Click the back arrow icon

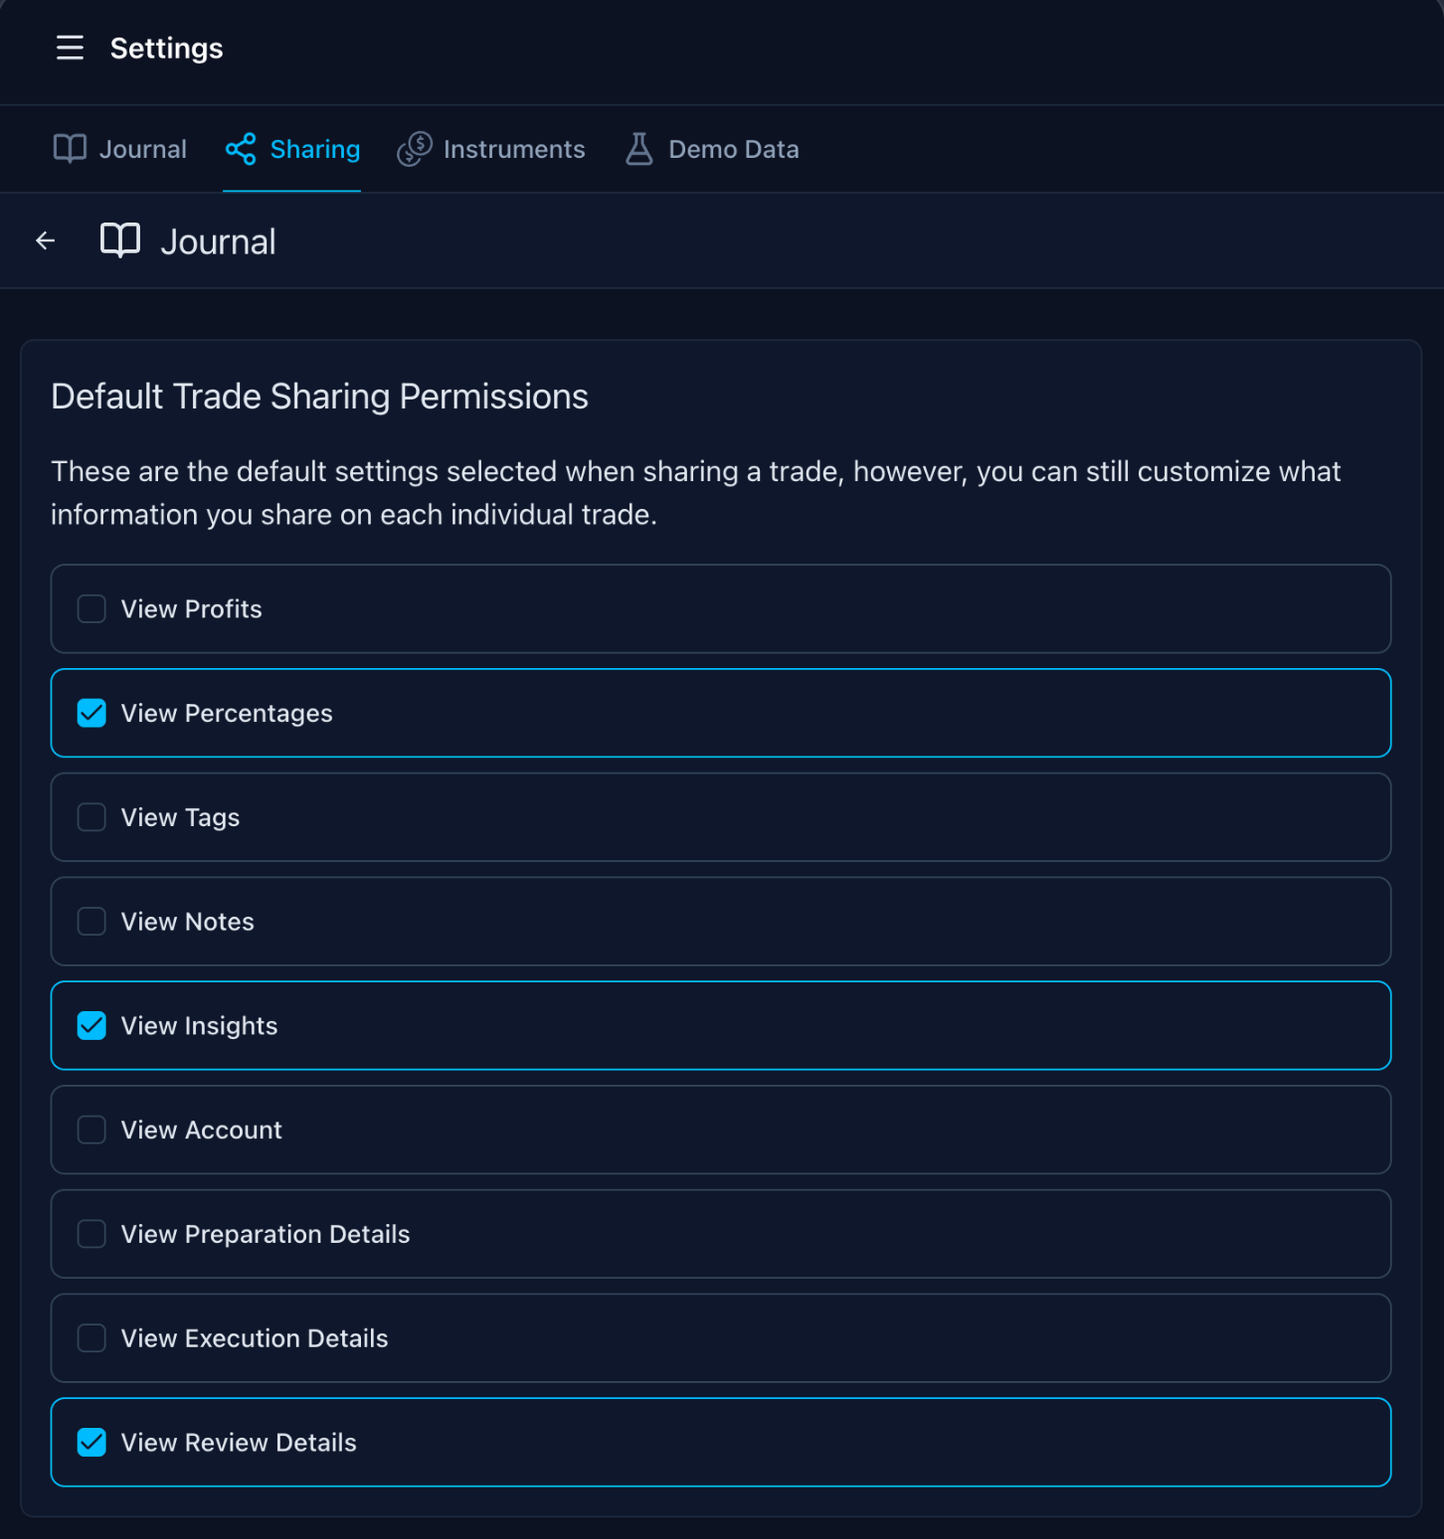tap(45, 241)
